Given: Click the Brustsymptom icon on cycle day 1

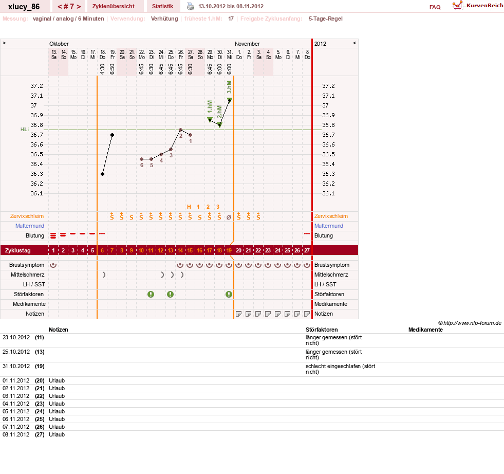Looking at the screenshot, I should (x=53, y=265).
